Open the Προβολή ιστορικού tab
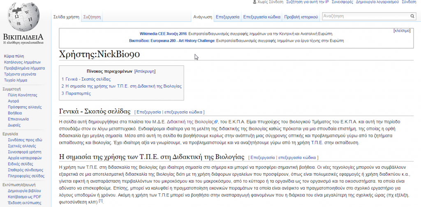 [301, 17]
